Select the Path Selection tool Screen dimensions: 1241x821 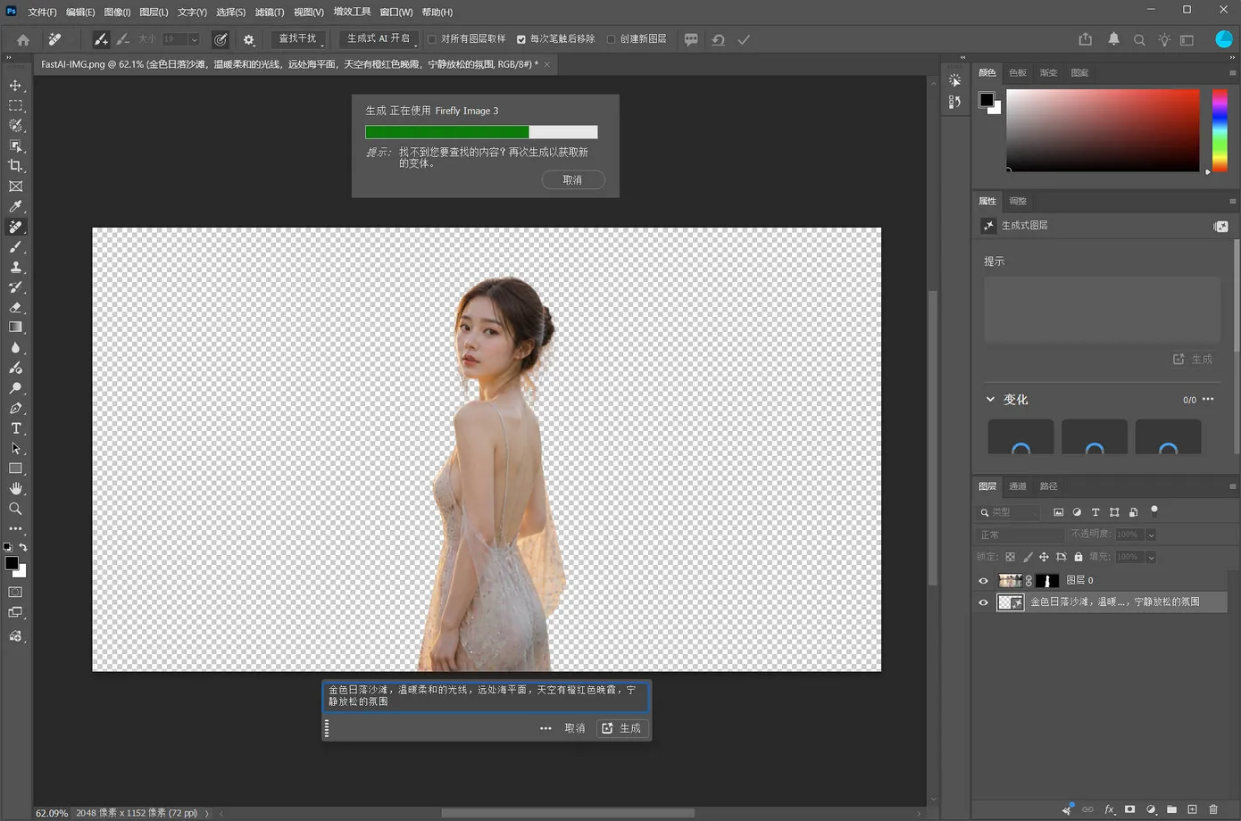coord(15,448)
